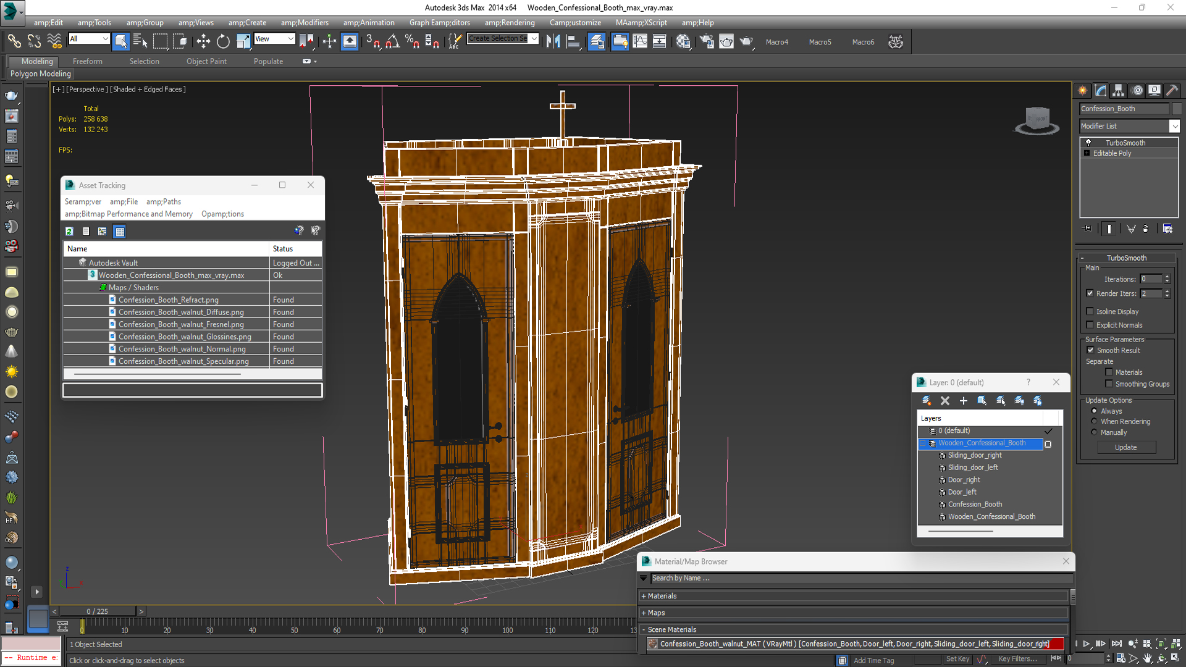Toggle Show End Result under modifier stack
This screenshot has width=1186, height=667.
pos(1109,229)
